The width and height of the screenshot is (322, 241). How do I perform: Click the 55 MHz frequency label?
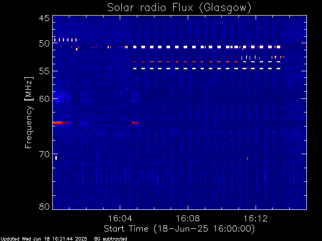click(44, 71)
